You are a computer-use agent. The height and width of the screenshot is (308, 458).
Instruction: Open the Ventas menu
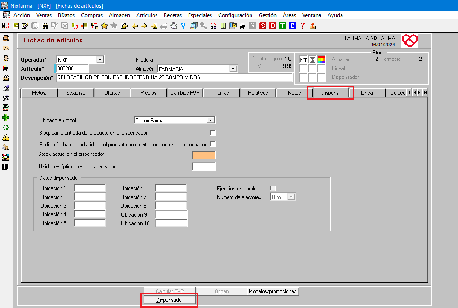point(44,15)
